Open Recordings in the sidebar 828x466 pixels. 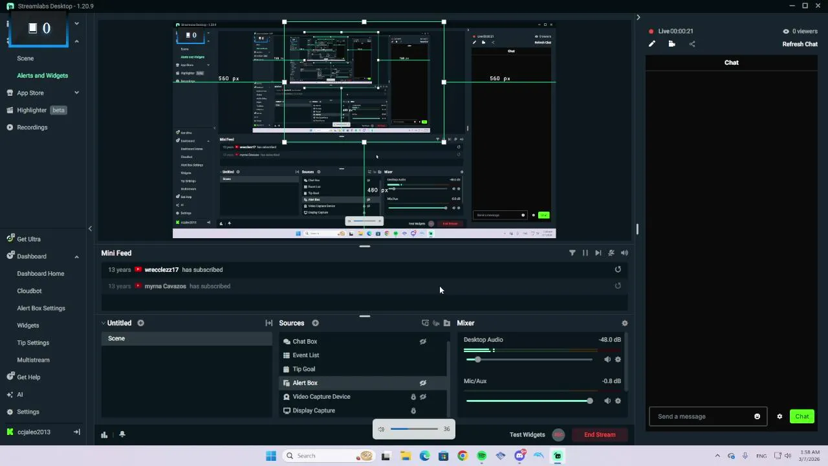pyautogui.click(x=32, y=128)
